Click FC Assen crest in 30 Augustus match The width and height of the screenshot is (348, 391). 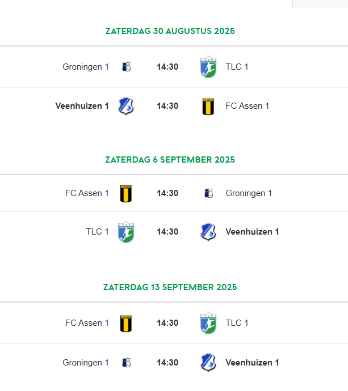[208, 107]
